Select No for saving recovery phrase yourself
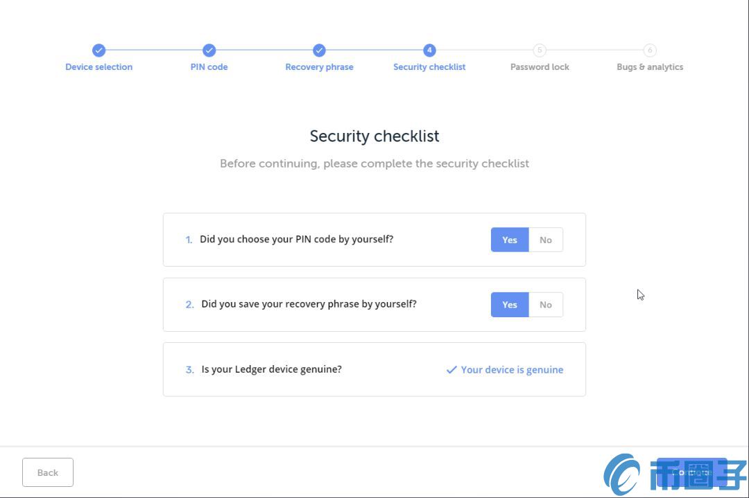Image resolution: width=749 pixels, height=498 pixels. (546, 305)
